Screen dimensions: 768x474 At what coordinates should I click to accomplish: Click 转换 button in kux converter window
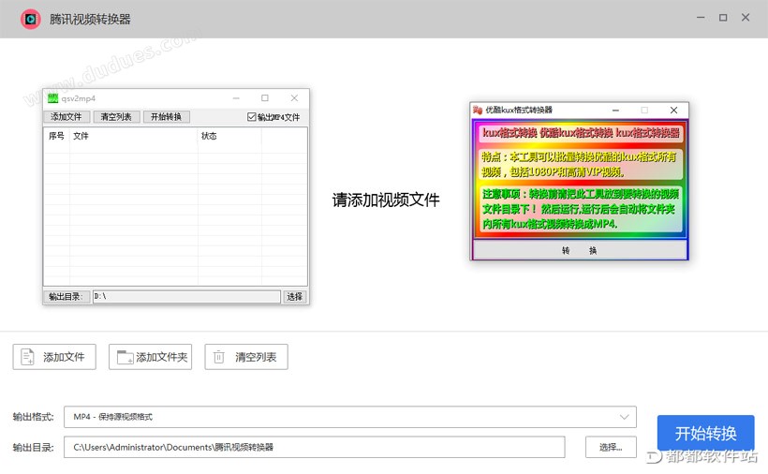(580, 250)
